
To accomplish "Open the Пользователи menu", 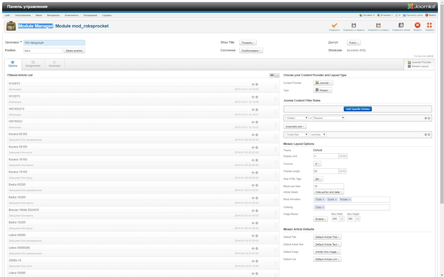I will click(23, 15).
